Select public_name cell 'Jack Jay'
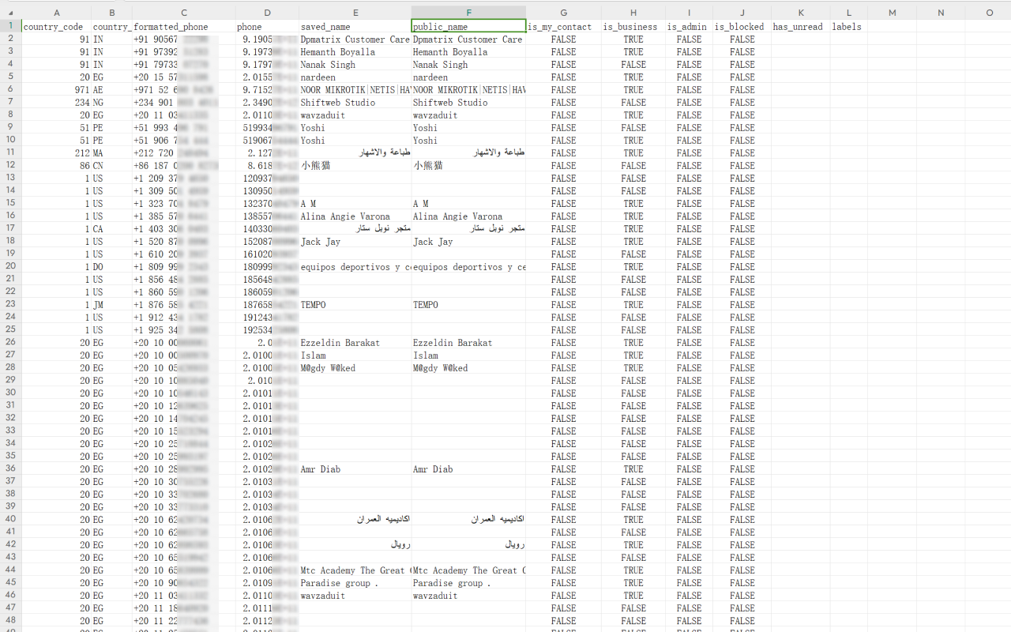1011x632 pixels. click(468, 242)
